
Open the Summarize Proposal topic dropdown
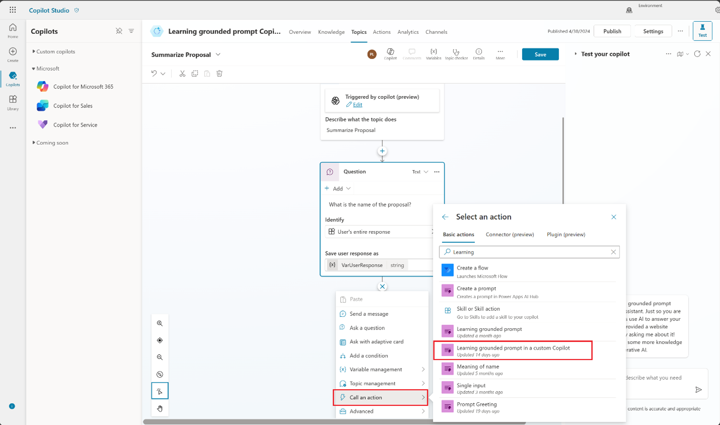[x=218, y=54]
